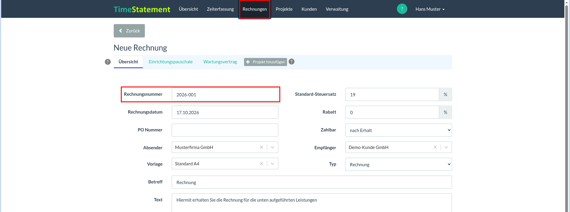Click the Neue Rechnung heading
This screenshot has height=212, width=570.
pyautogui.click(x=140, y=48)
